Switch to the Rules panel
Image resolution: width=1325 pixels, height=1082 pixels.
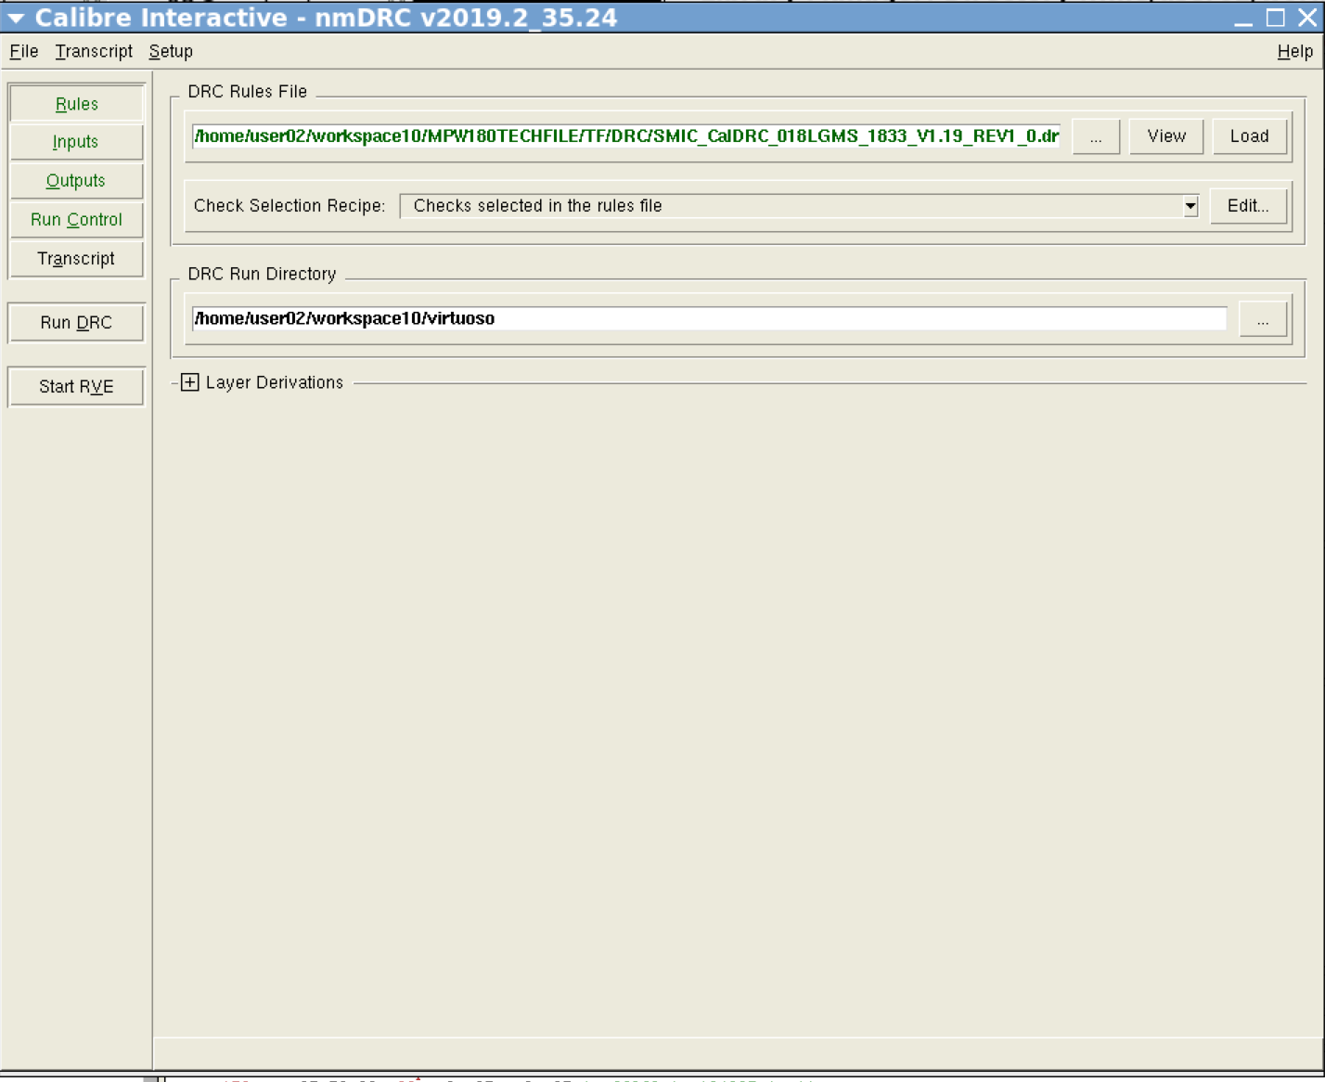pos(76,104)
